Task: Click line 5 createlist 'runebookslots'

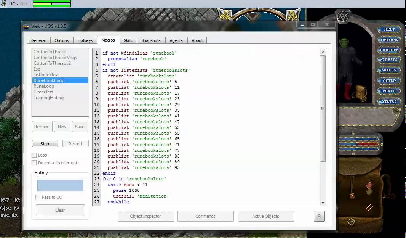Action: (x=142, y=76)
